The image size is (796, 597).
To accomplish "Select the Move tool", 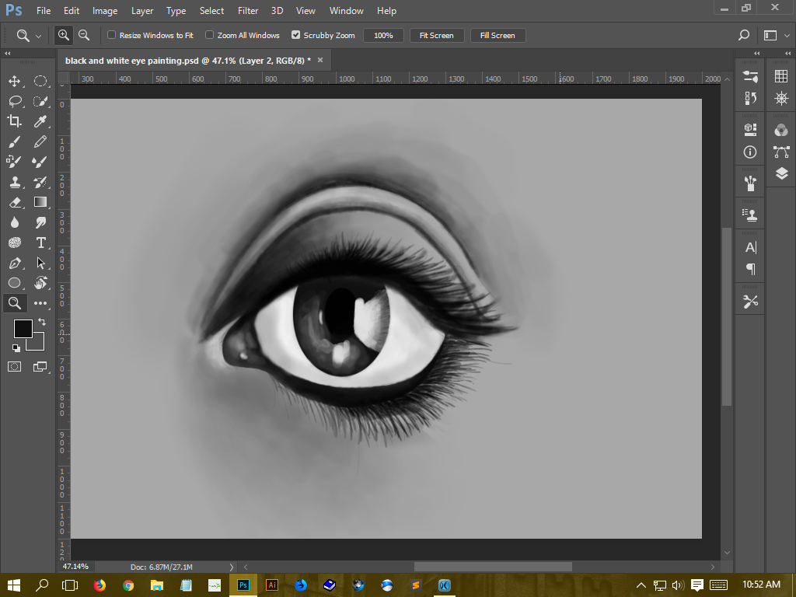I will (x=15, y=82).
